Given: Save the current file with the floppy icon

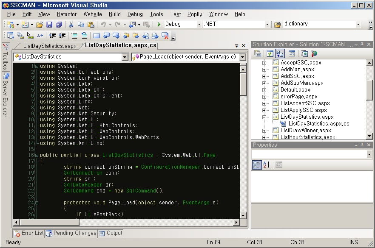Looking at the screenshot, I should coord(49,24).
